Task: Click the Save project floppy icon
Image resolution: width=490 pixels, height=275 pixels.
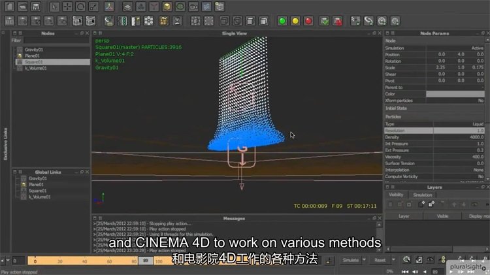Action: [x=36, y=7]
